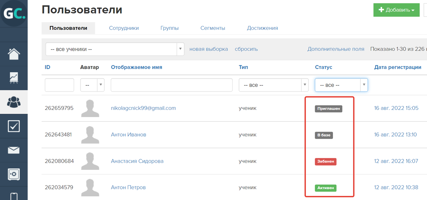Open the mobile phone icon in the sidebar
This screenshot has width=427, height=200.
click(14, 196)
